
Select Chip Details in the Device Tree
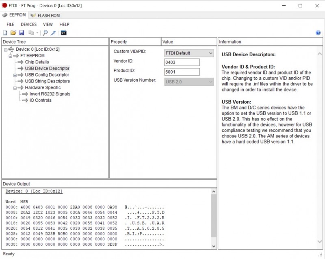37,62
